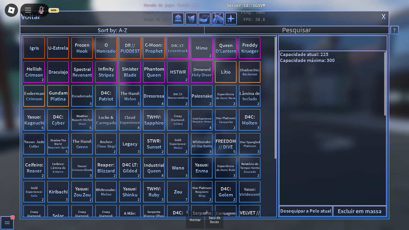
Task: Pick the C-Moon: Prophet skin
Action: coord(154,48)
